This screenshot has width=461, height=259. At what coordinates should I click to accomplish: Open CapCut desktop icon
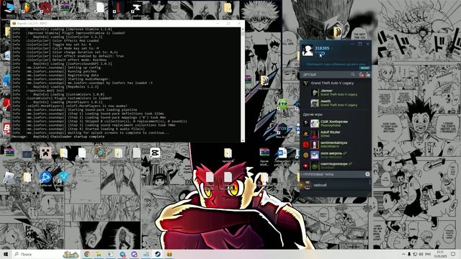pos(155,153)
